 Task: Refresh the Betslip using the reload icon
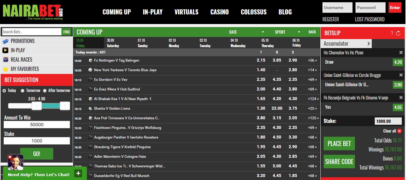click(398, 33)
